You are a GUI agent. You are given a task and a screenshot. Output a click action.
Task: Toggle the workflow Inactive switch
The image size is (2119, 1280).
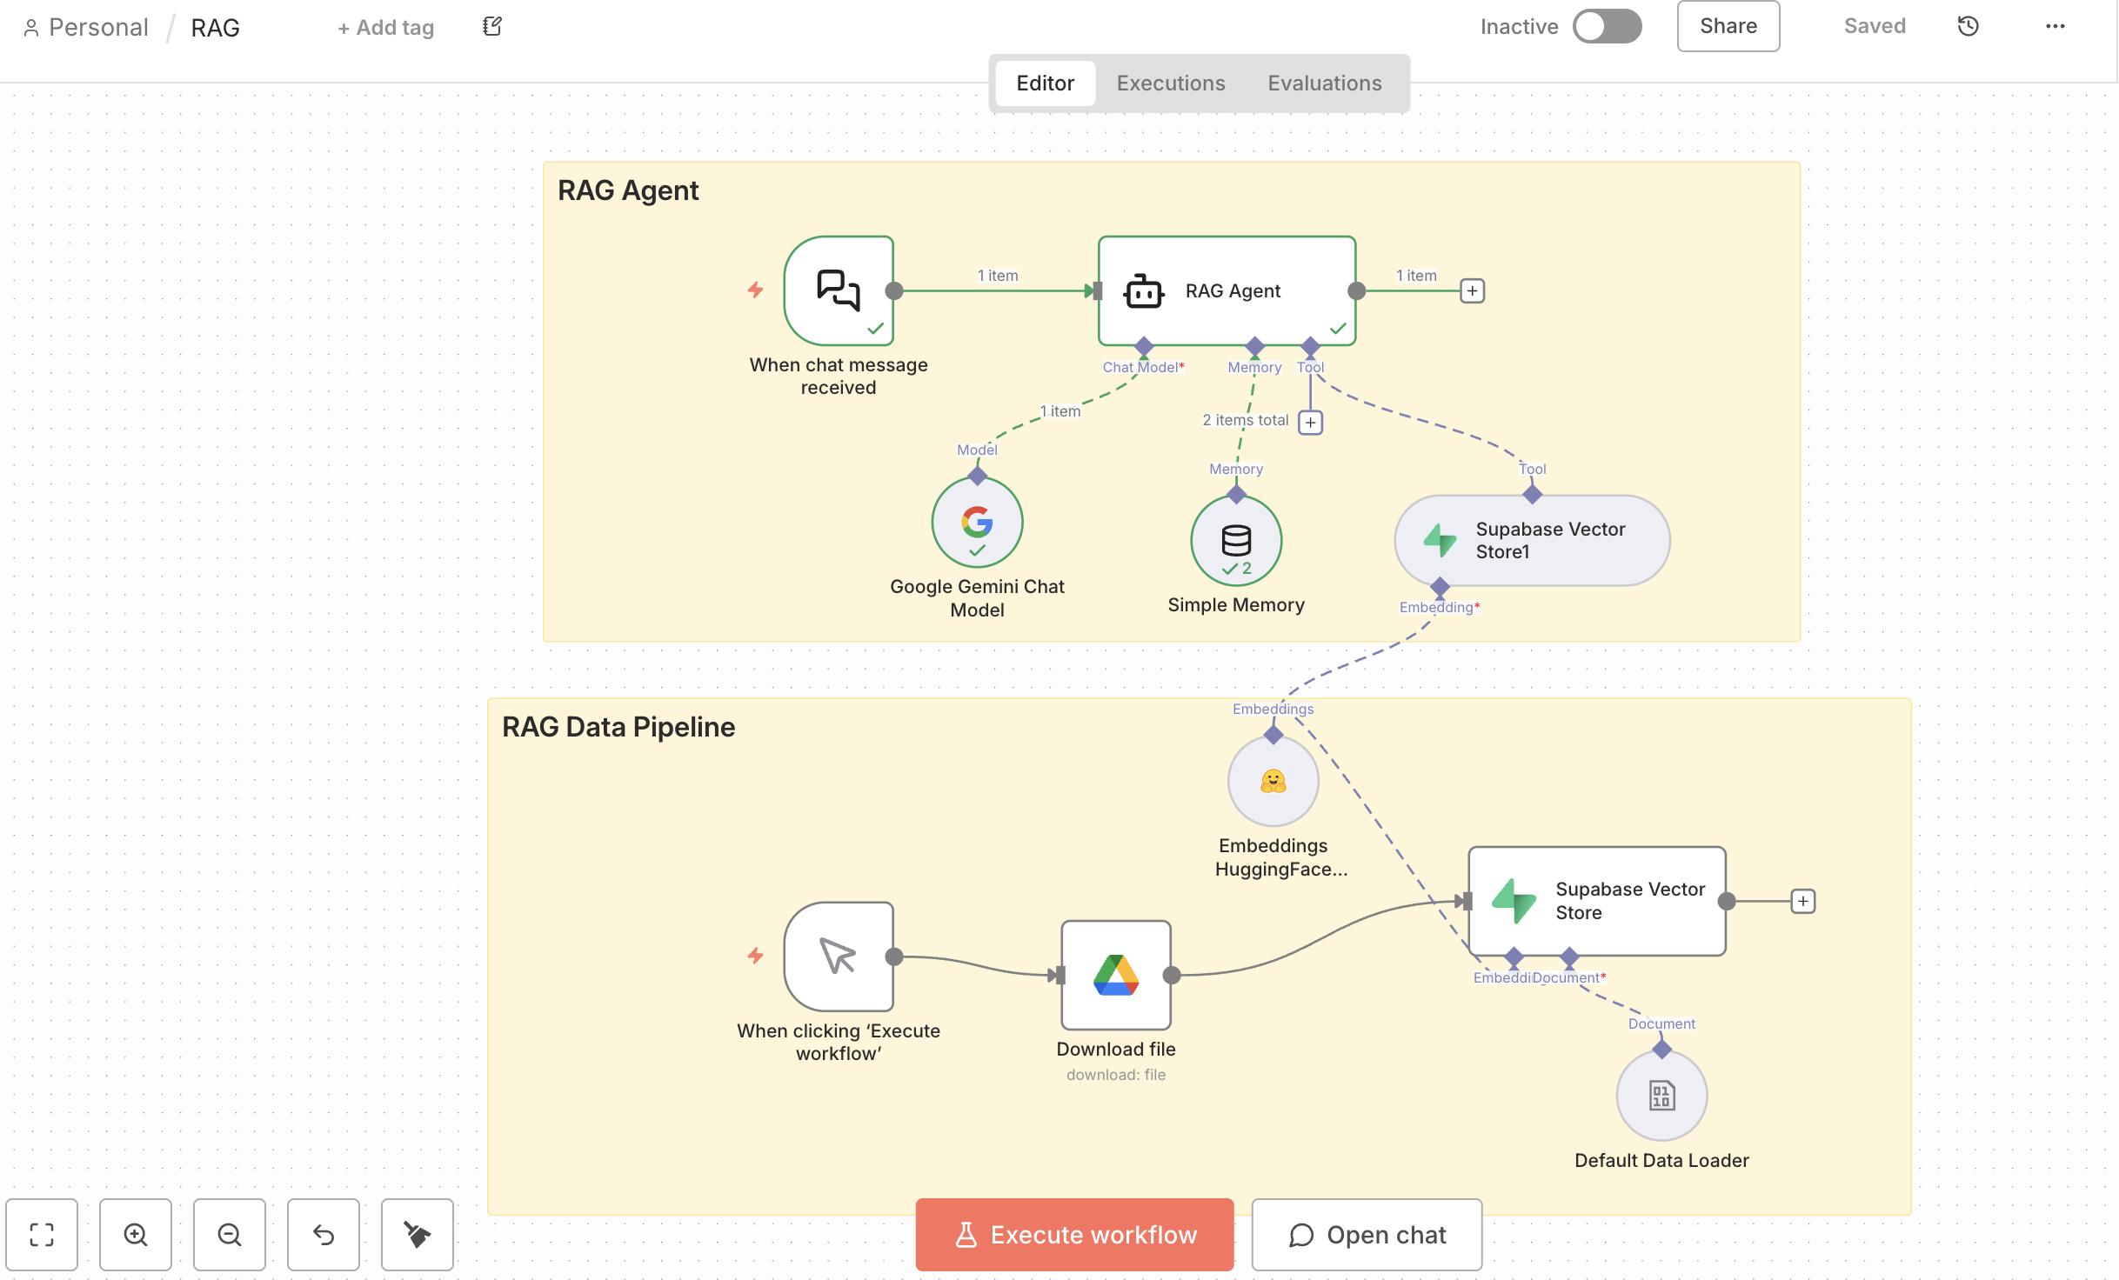pyautogui.click(x=1607, y=26)
